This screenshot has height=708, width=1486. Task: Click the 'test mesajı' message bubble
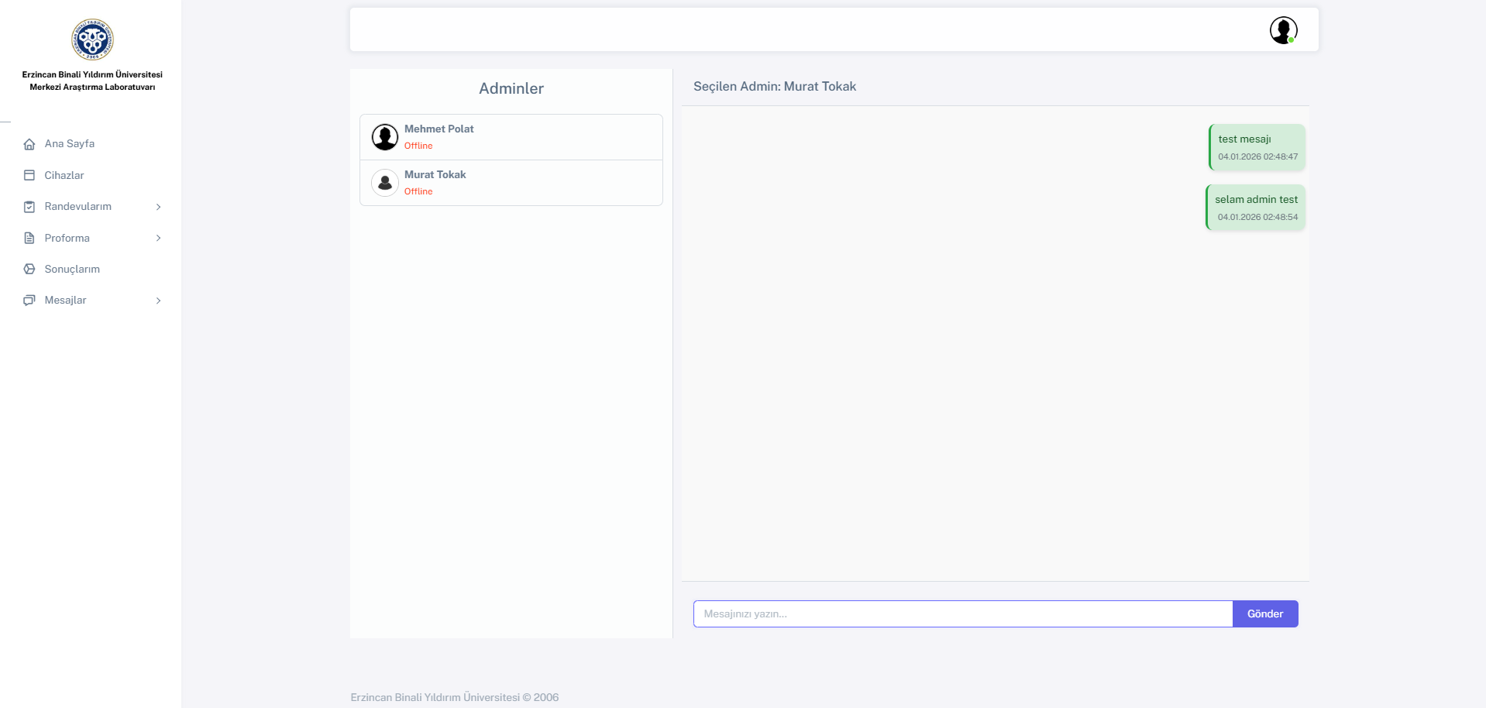(1257, 147)
